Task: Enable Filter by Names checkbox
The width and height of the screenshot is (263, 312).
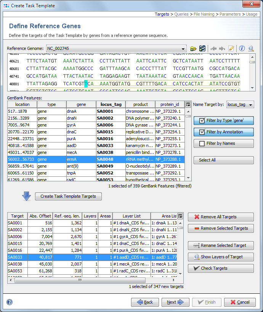Action: (x=223, y=144)
